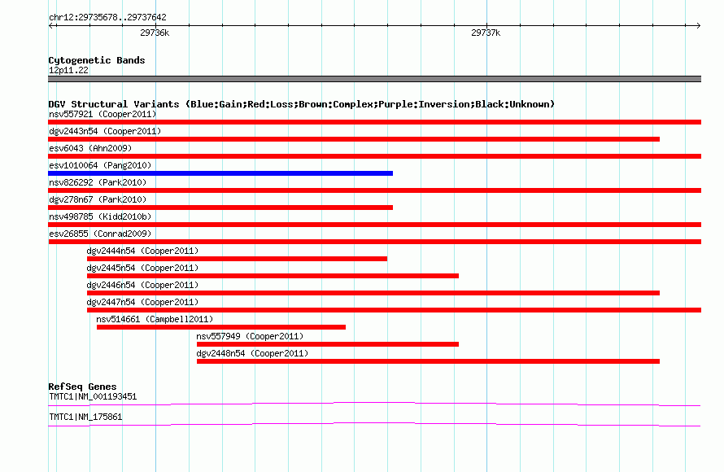The image size is (724, 472).
Task: Open variant esv6043 (Ahn2009) label
Action: [x=90, y=148]
